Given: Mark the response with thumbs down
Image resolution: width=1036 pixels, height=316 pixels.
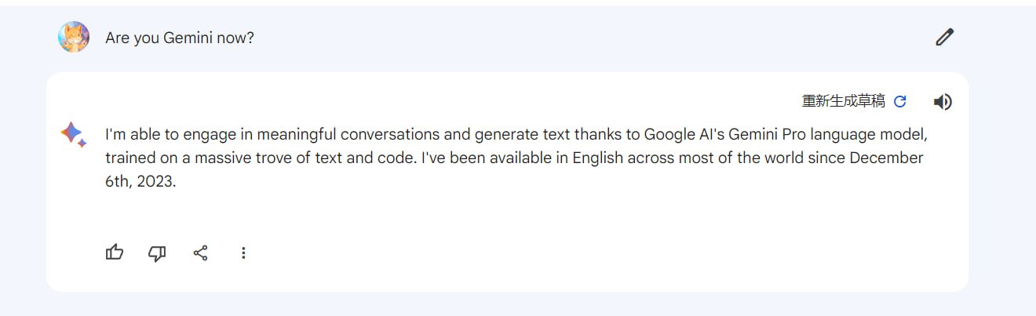Looking at the screenshot, I should coord(157,252).
